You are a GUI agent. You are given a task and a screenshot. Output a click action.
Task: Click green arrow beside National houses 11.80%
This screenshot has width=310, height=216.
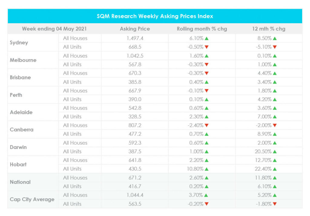[x=275, y=178]
